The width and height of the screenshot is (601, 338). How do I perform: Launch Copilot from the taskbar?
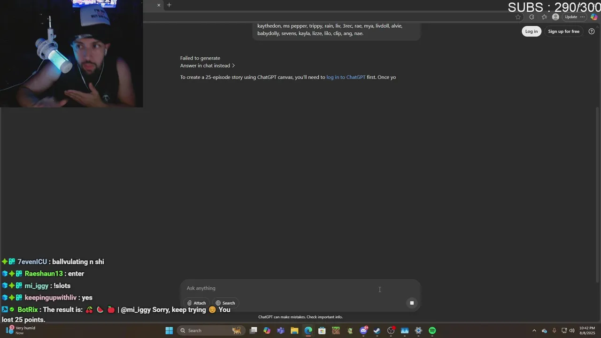click(x=267, y=330)
